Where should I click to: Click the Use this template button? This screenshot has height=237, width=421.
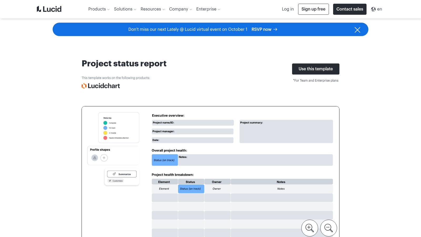315,69
